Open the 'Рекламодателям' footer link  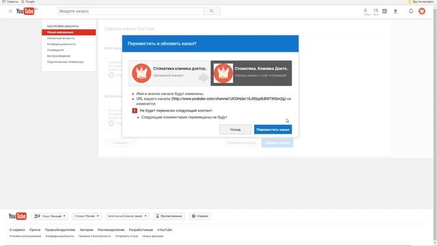[111, 230]
